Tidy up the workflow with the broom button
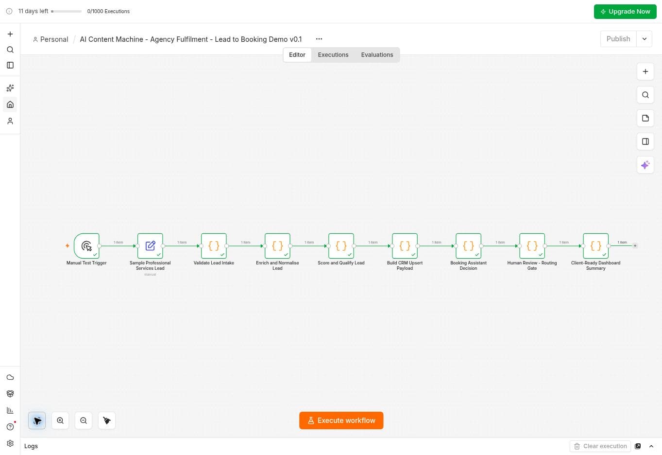The height and width of the screenshot is (455, 662). (x=107, y=420)
